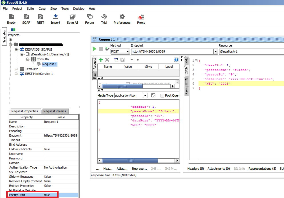The height and width of the screenshot is (198, 284).
Task: Switch to the Request Params tab
Action: click(55, 111)
